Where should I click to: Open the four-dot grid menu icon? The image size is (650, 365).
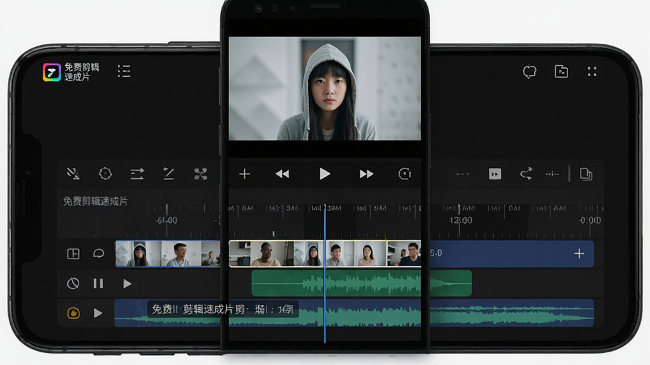592,72
